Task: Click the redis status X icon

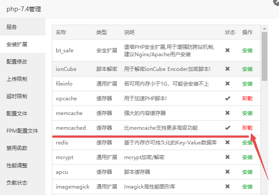Action: [228, 142]
